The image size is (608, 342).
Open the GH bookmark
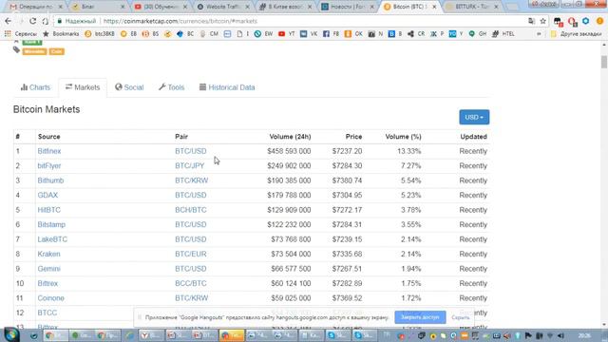[x=477, y=34]
